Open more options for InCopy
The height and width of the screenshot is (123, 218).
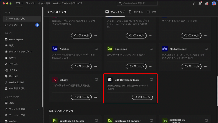96,97
